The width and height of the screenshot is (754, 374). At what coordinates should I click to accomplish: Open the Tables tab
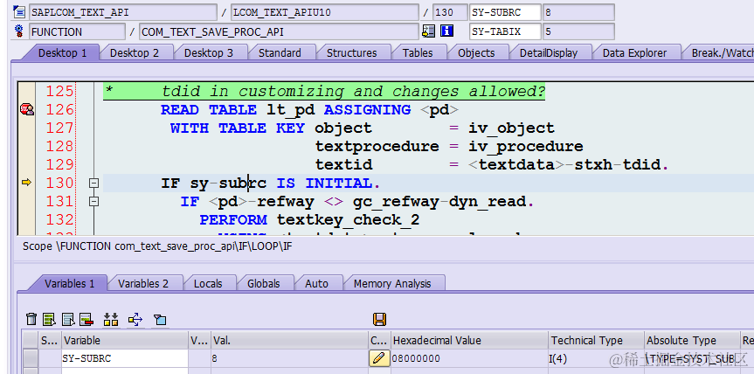pyautogui.click(x=418, y=53)
